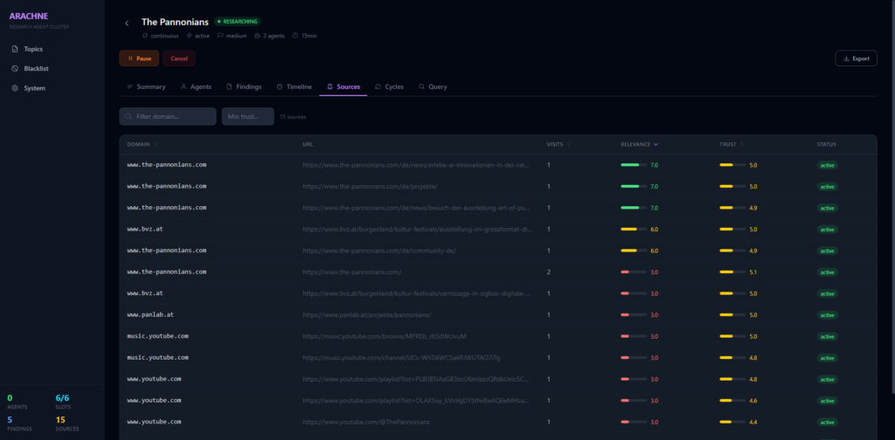Go to the Timeline tab
Screen dimensions: 895x440
tap(294, 86)
